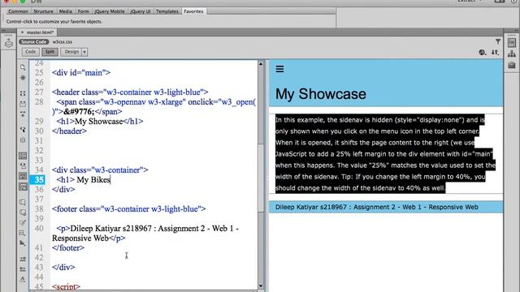
Task: Close the master.html document tab
Action: pyautogui.click(x=22, y=32)
